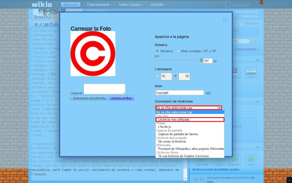Click the Llegenda caption text box
Viewport: 292px width, 183px height.
104,89
